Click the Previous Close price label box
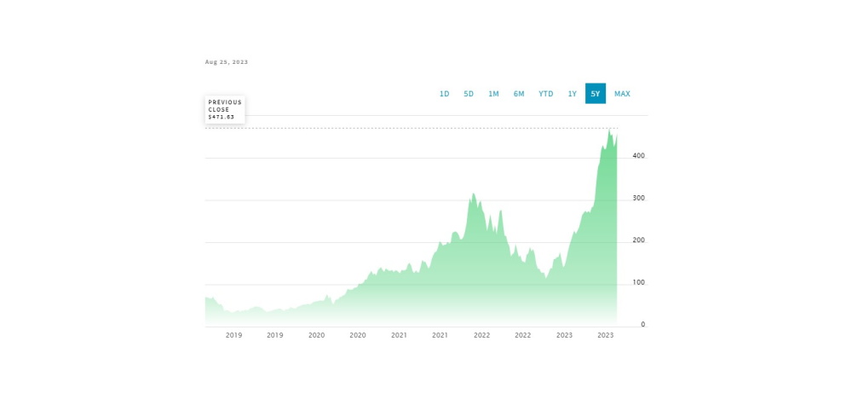Screen dimensions: 852x405 pyautogui.click(x=225, y=109)
